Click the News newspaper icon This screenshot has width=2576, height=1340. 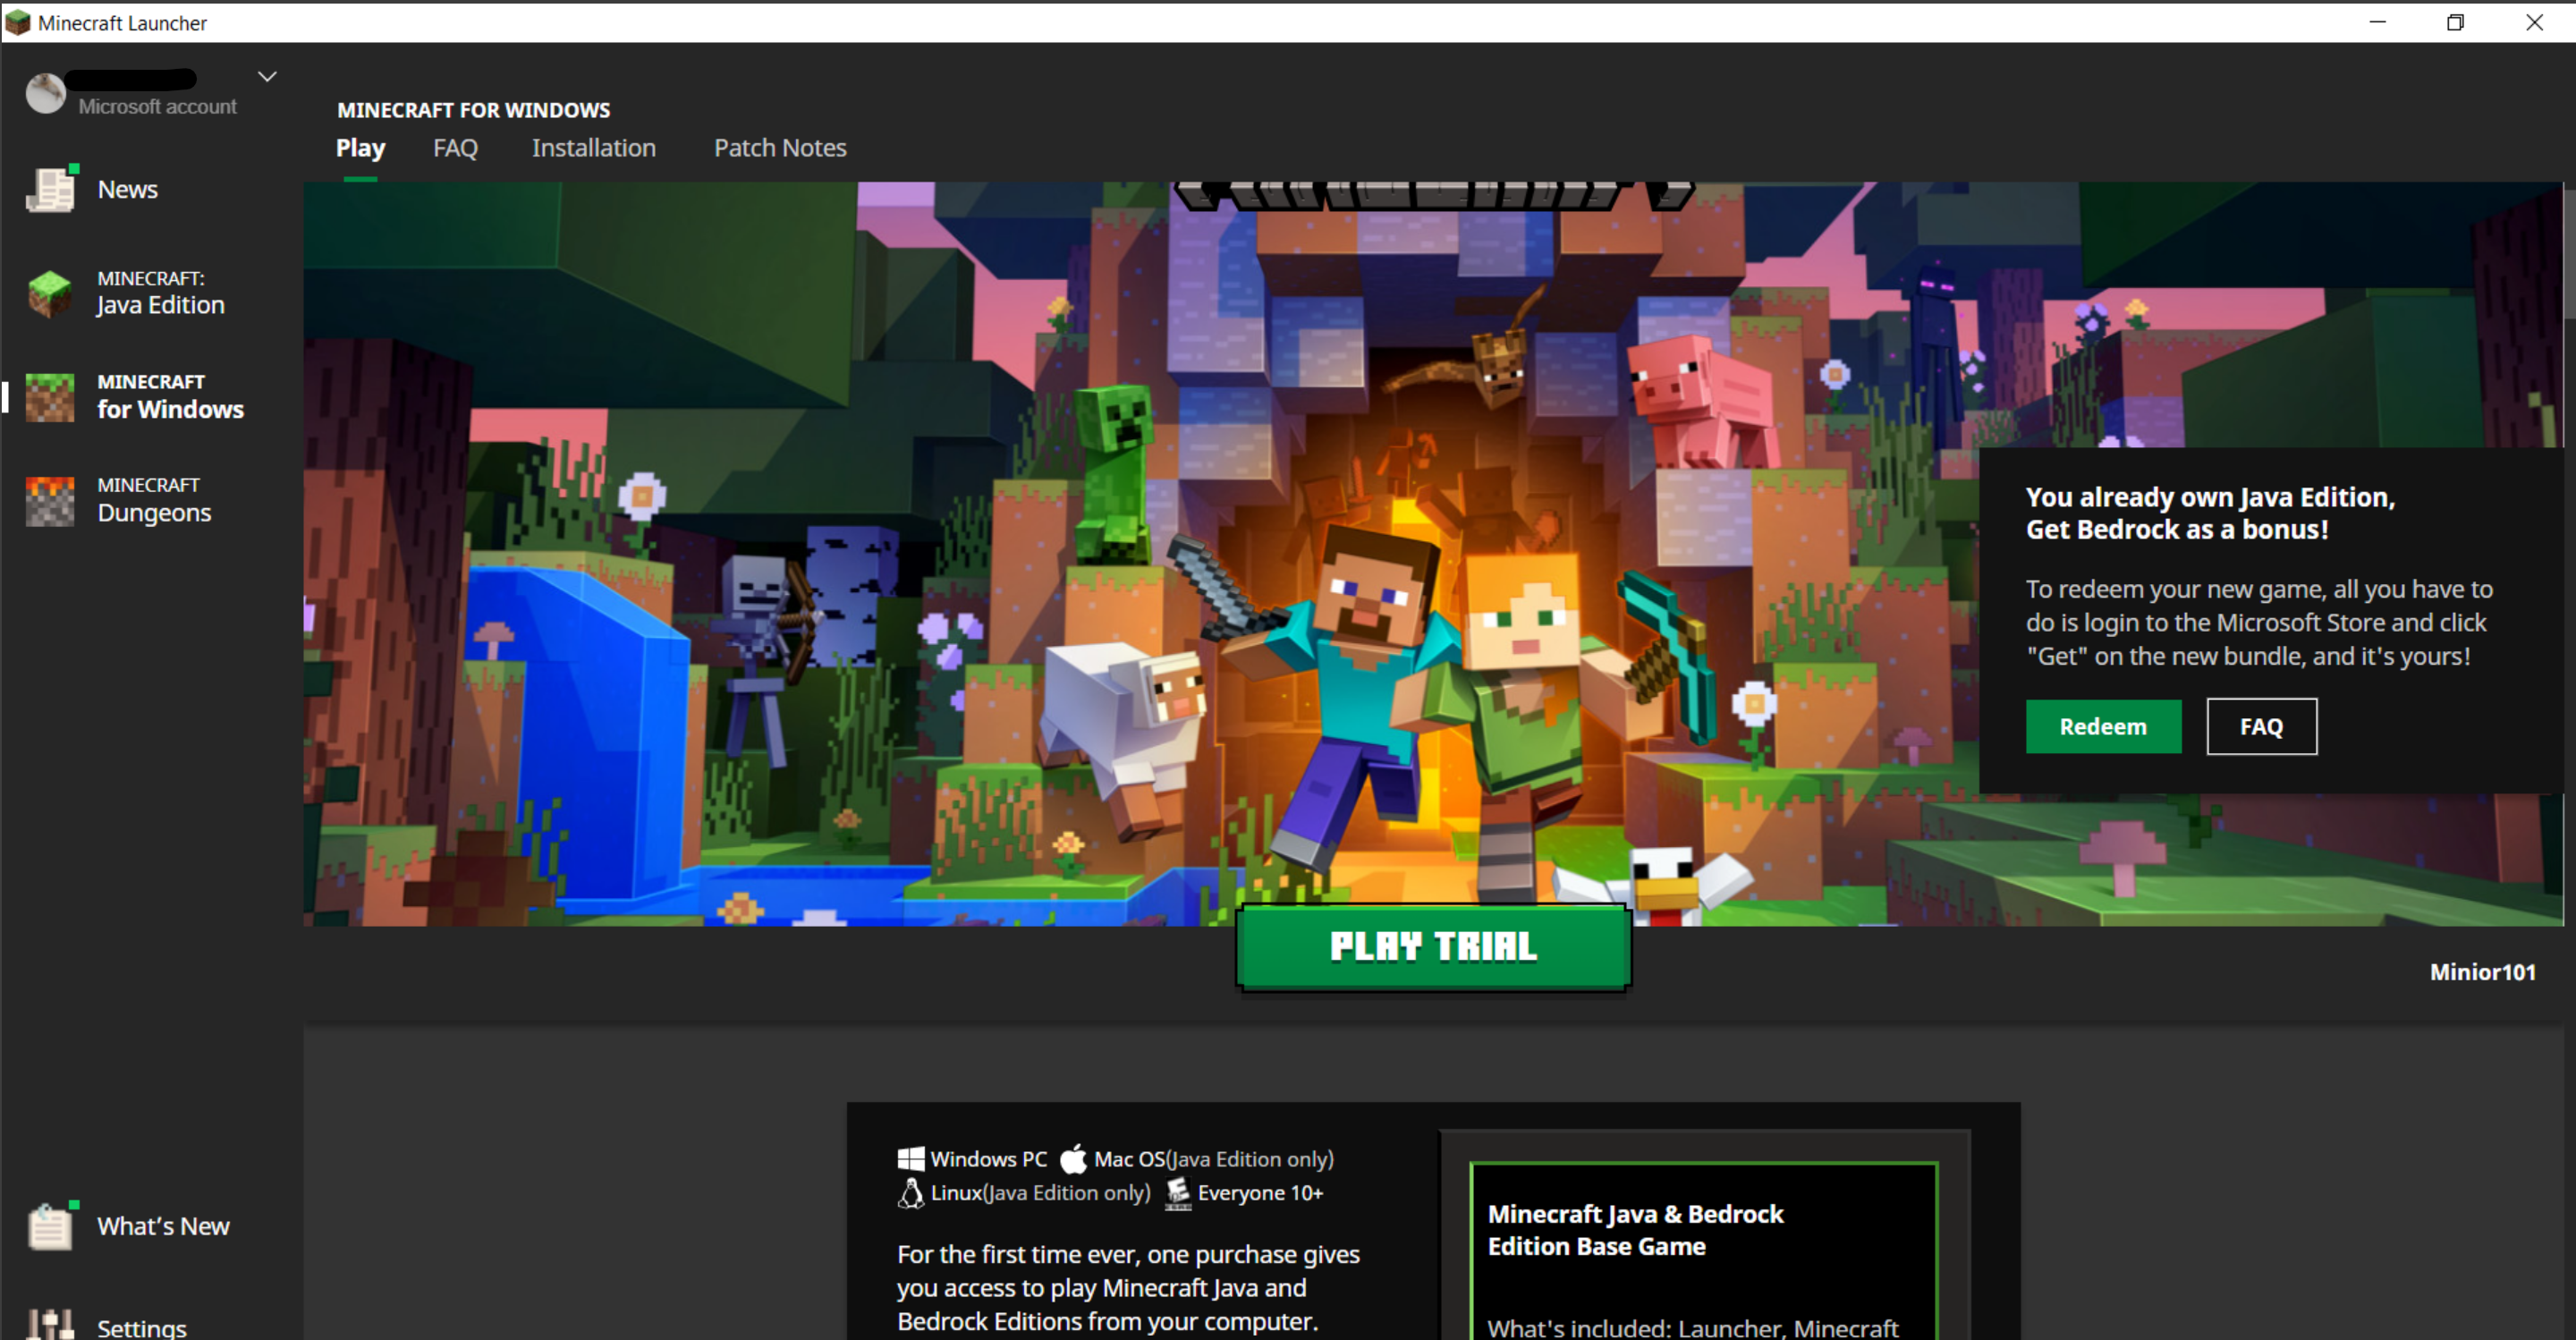pos(50,190)
